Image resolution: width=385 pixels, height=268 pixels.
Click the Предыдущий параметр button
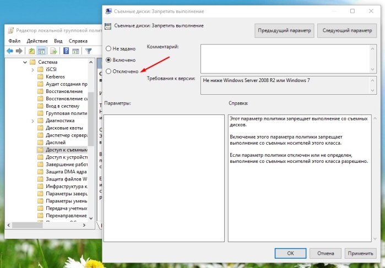tap(284, 31)
